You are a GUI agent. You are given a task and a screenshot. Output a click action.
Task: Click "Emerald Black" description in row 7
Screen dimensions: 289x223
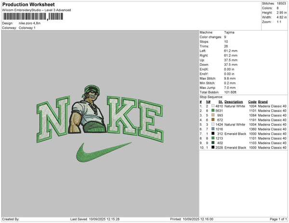tap(235, 134)
